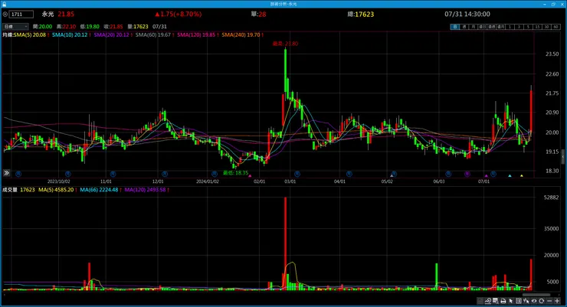Zoom in chart with plus icon
This screenshot has height=307, width=567.
coord(557,301)
